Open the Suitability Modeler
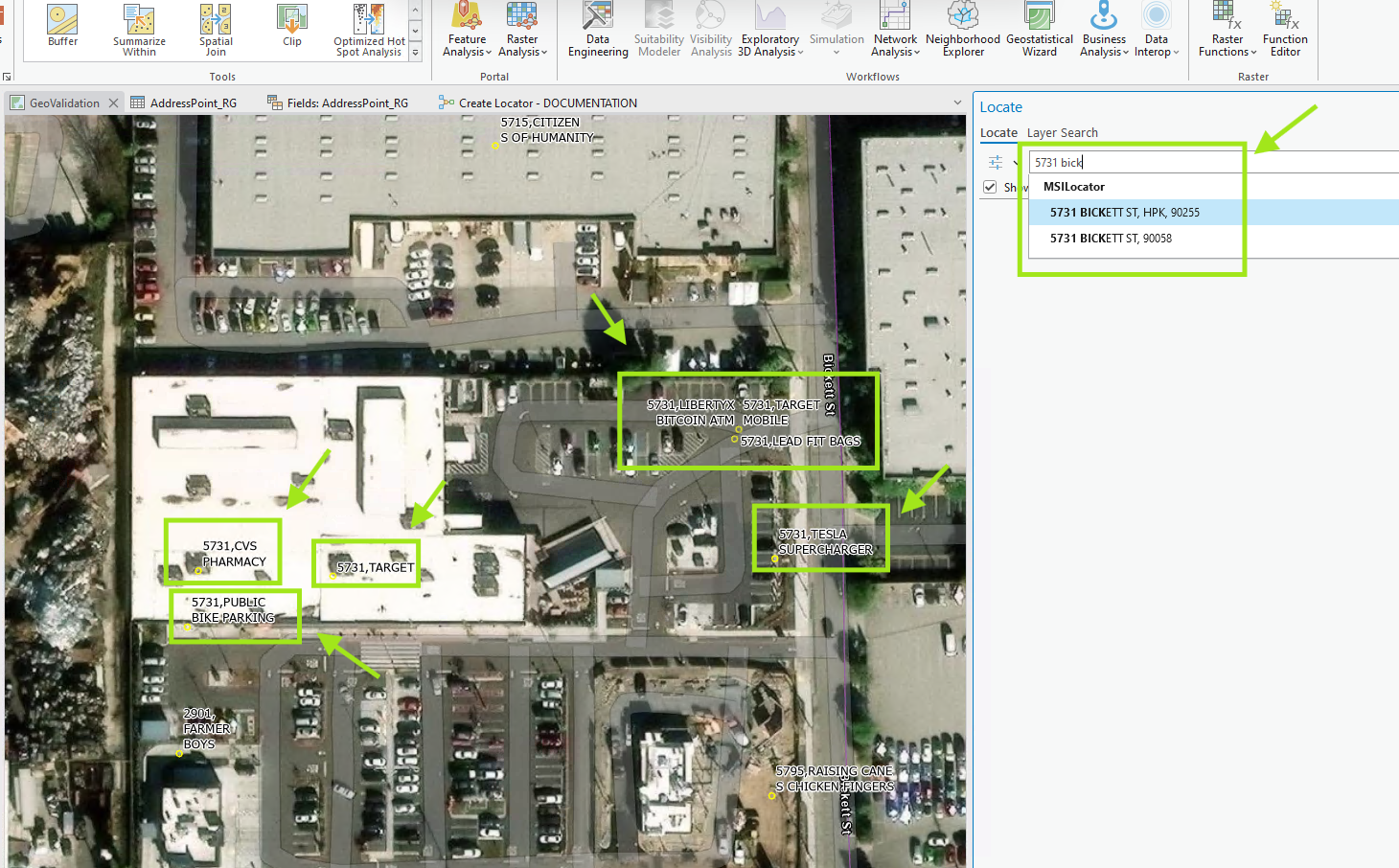 tap(659, 30)
